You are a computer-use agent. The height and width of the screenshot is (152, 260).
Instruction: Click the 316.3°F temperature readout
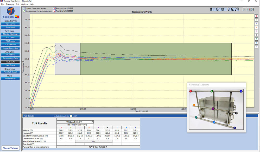[233, 9]
